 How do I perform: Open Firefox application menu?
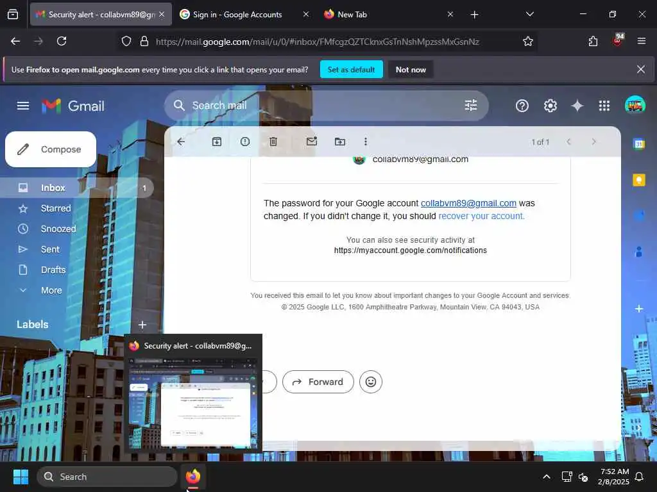point(641,41)
